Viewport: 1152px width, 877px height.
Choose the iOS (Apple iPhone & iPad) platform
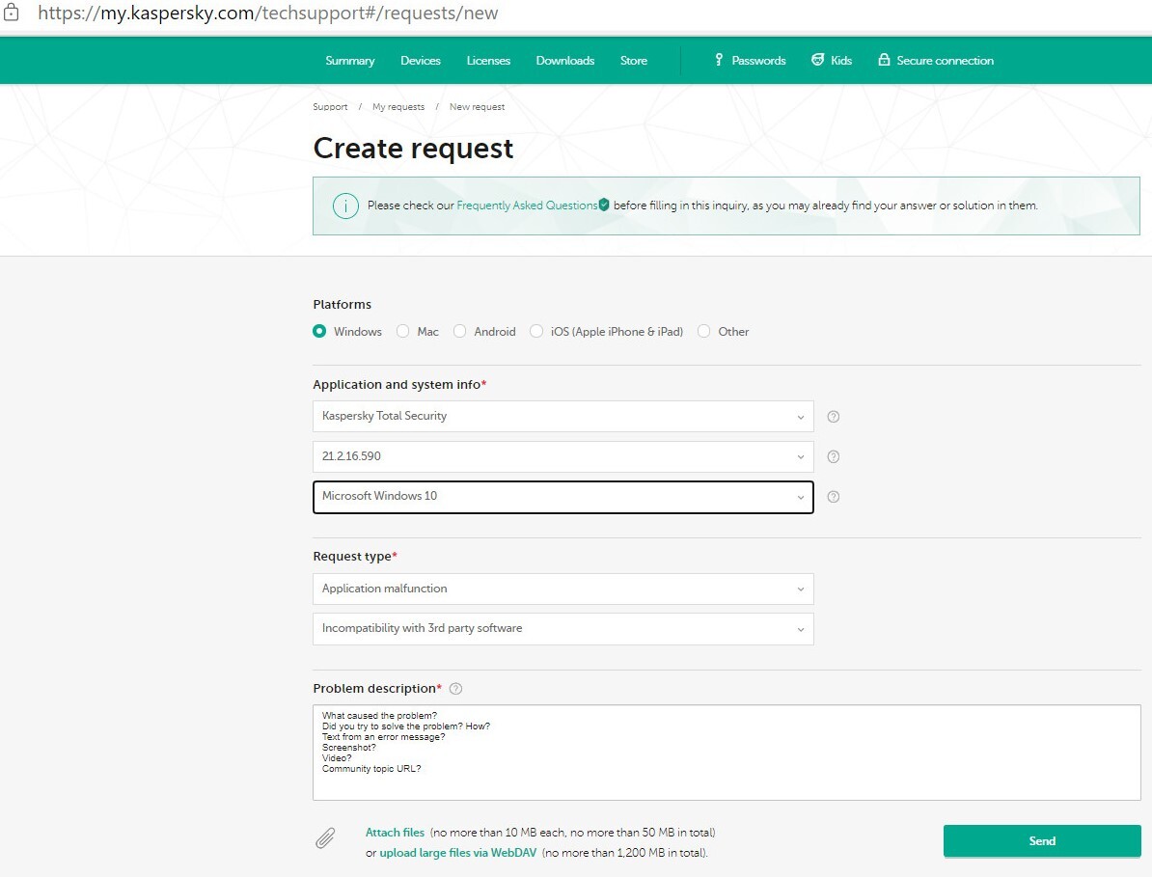click(536, 331)
